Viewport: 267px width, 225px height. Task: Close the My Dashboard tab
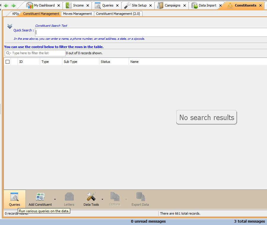point(59,5)
